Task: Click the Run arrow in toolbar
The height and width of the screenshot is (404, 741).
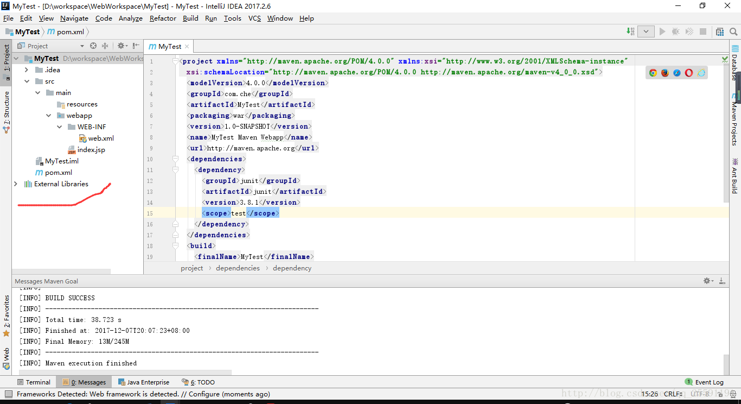Action: point(662,31)
